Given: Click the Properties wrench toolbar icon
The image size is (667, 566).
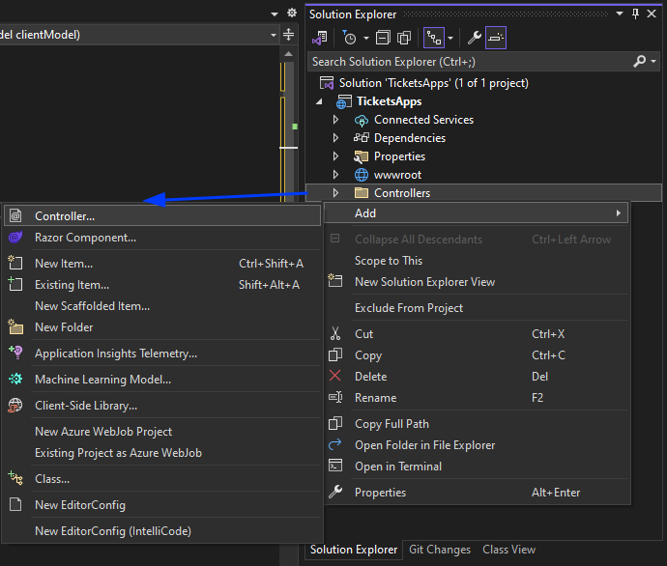Looking at the screenshot, I should tap(475, 38).
